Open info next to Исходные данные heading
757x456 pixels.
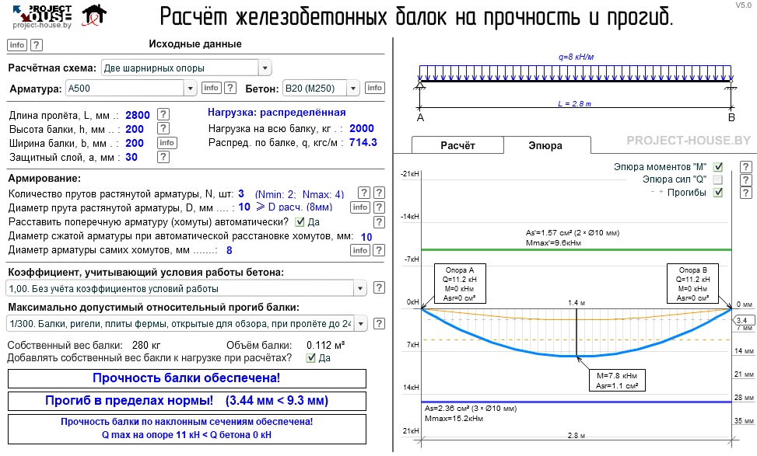17,45
